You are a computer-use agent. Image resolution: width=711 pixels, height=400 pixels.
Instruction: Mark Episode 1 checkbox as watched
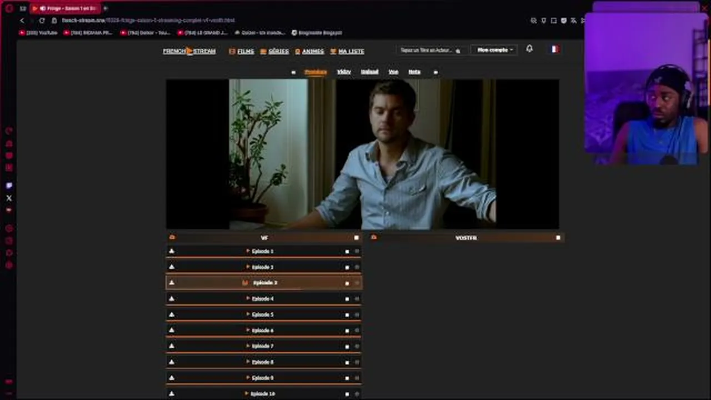tap(347, 252)
